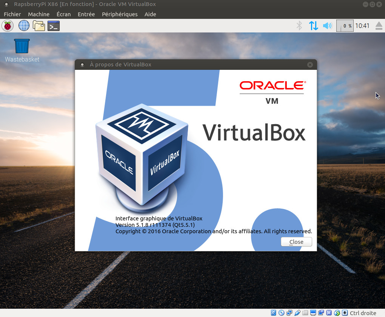385x317 pixels.
Task: Click the optical disc status icon
Action: point(282,313)
